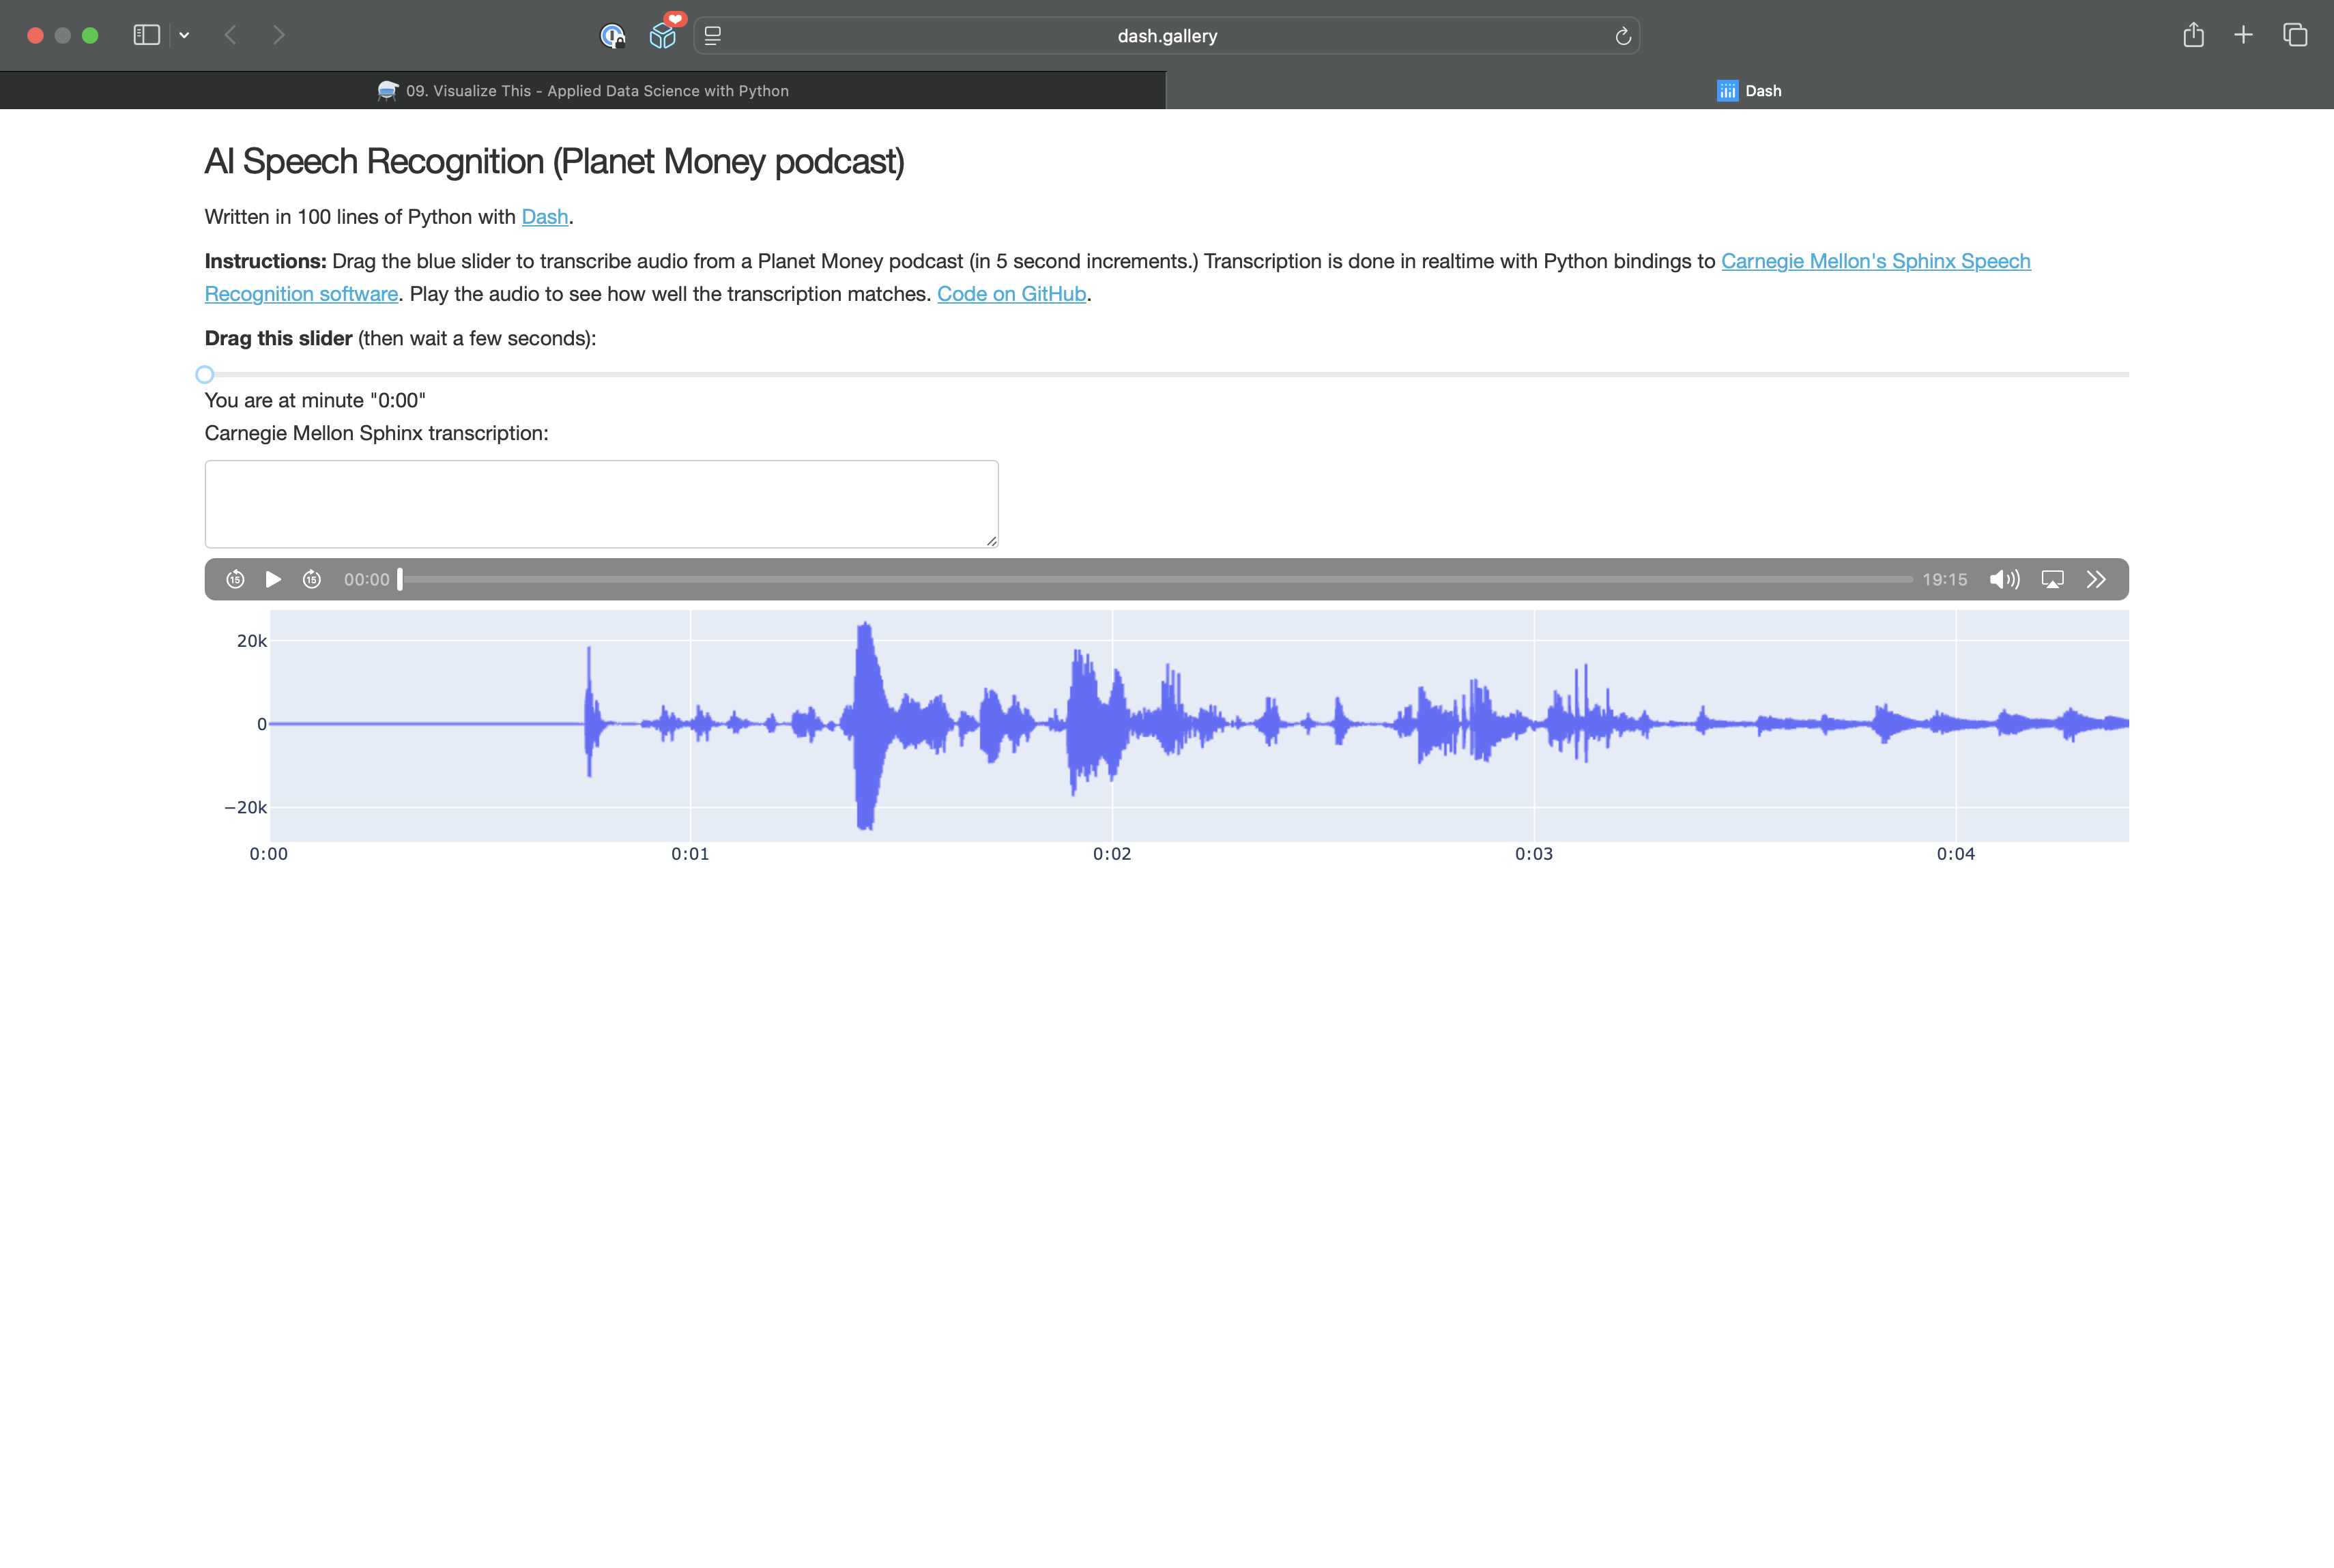Open AirPlay options in audio player
The width and height of the screenshot is (2334, 1568).
click(x=2052, y=579)
